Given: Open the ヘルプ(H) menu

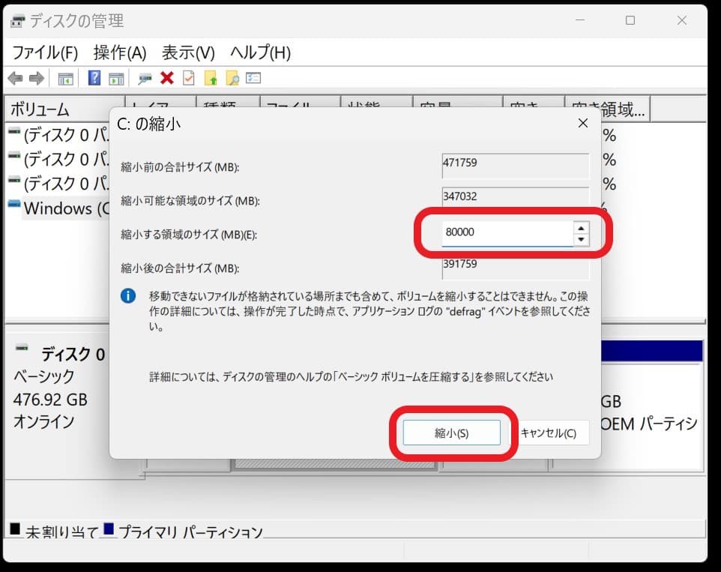Looking at the screenshot, I should click(x=261, y=52).
